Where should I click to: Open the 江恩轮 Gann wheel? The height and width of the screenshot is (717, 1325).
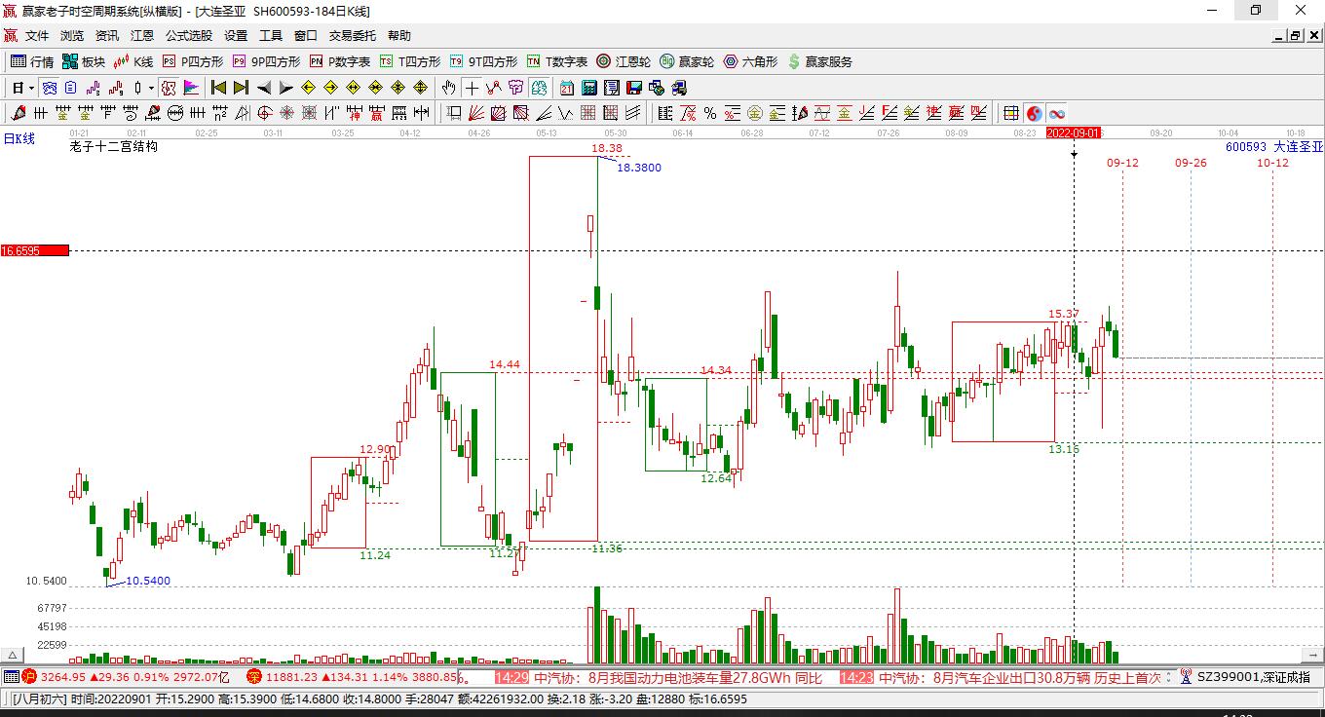click(x=624, y=61)
